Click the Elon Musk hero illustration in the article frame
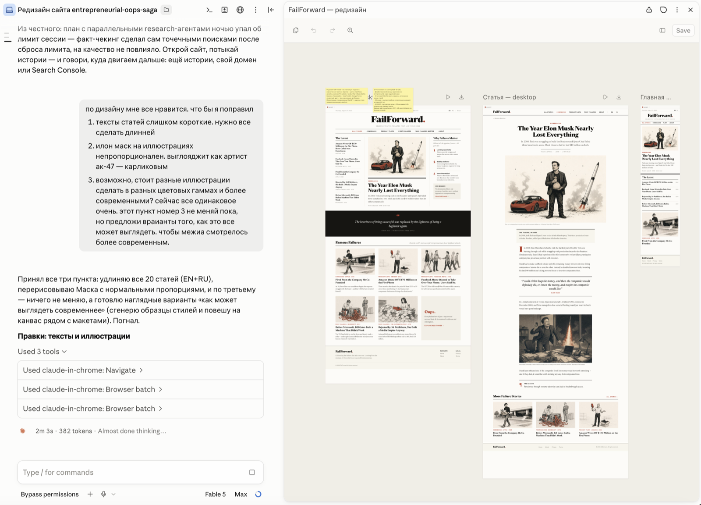Image resolution: width=701 pixels, height=505 pixels. point(556,189)
